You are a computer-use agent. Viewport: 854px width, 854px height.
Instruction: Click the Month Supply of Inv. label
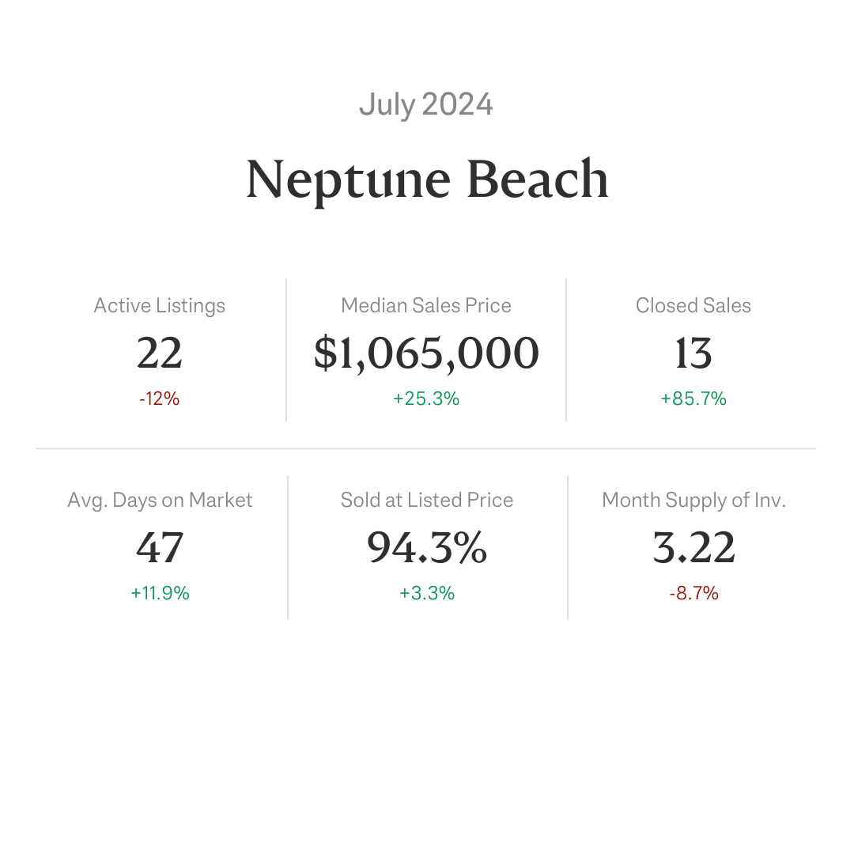[694, 500]
